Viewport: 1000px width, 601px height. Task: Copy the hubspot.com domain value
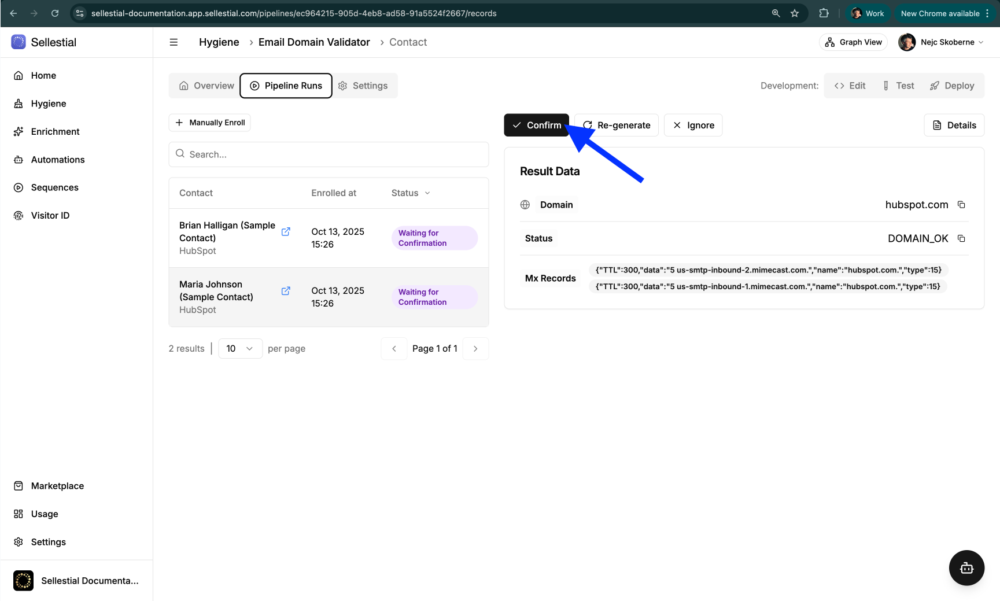click(x=961, y=205)
